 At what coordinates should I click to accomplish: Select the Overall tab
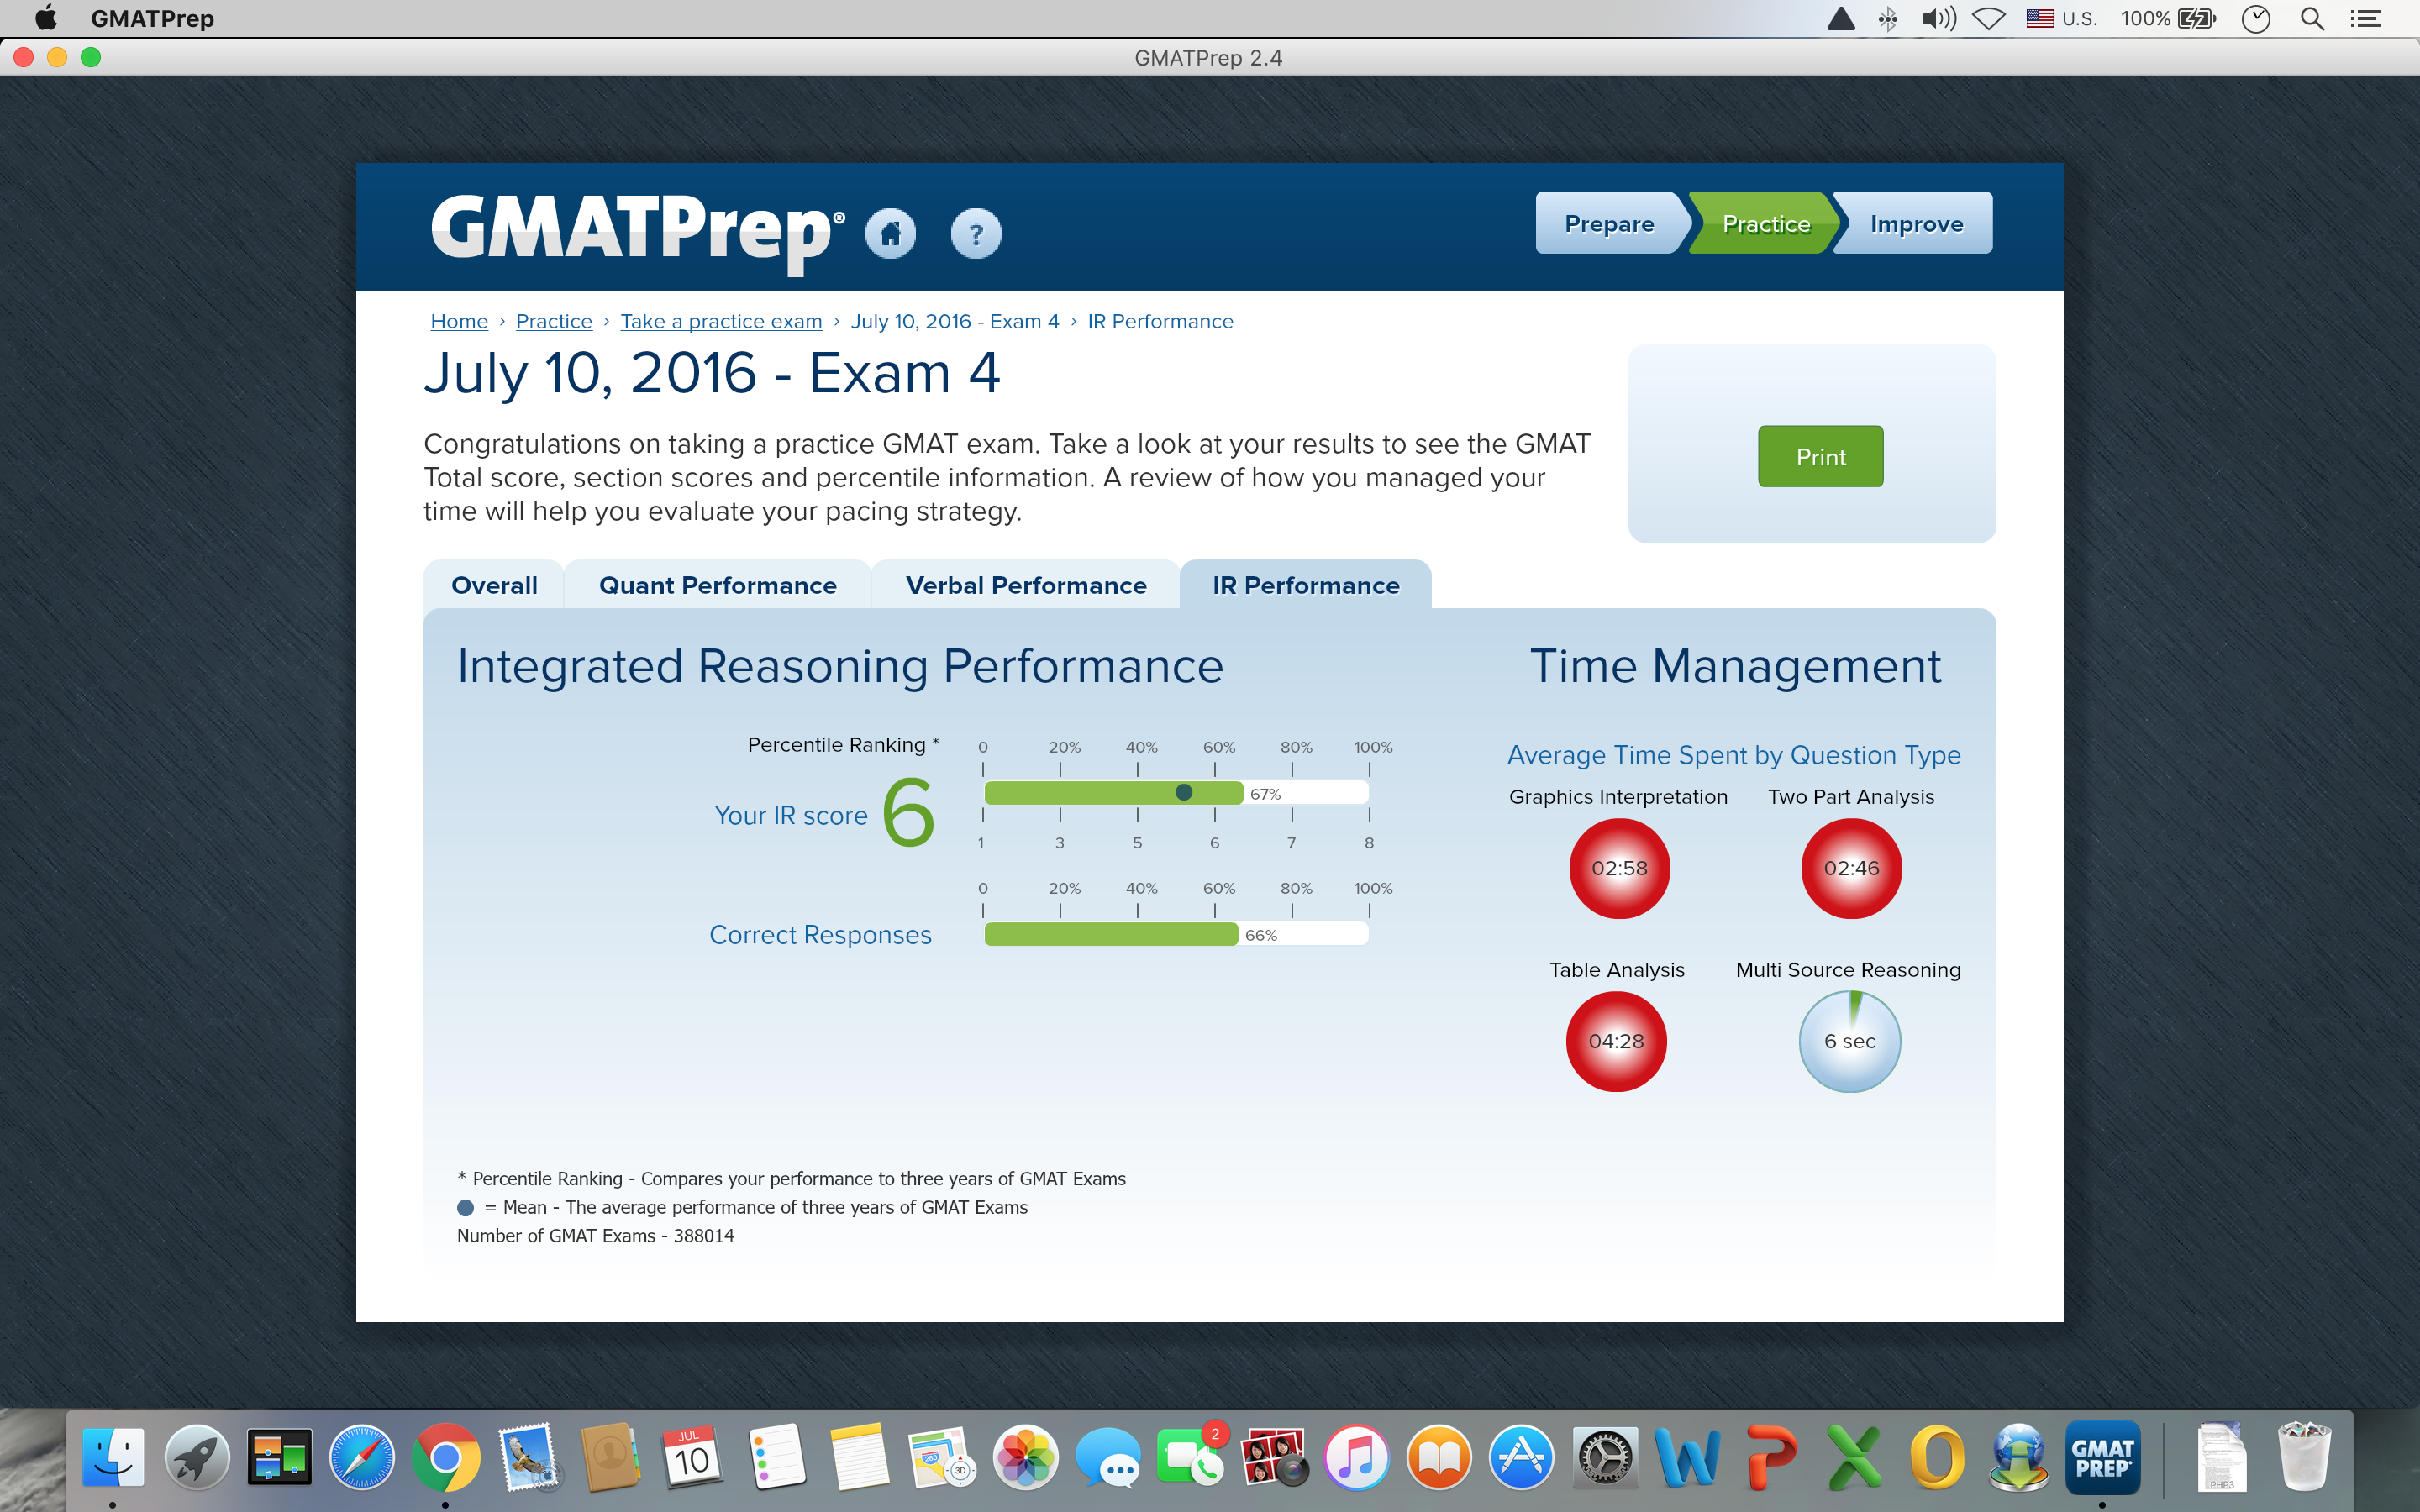tap(494, 585)
